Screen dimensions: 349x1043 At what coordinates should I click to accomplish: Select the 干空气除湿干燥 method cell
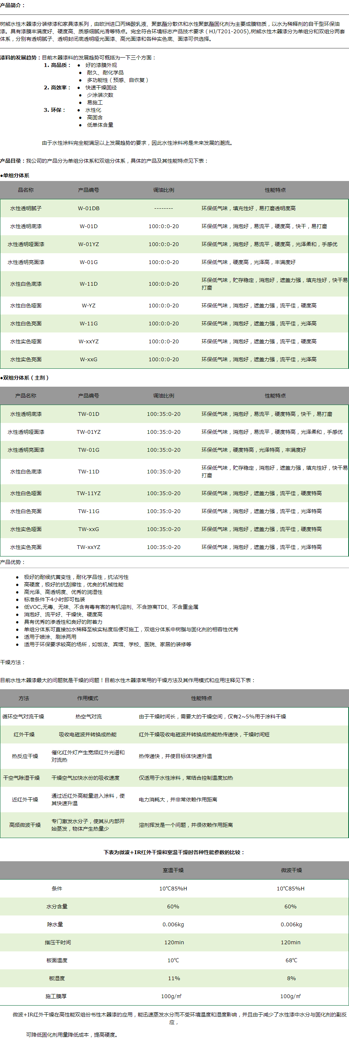point(21,779)
